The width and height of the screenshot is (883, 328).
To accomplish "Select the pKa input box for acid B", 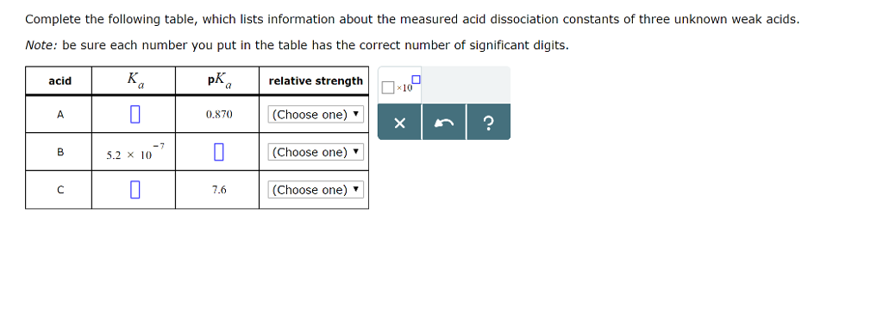I will (x=218, y=152).
